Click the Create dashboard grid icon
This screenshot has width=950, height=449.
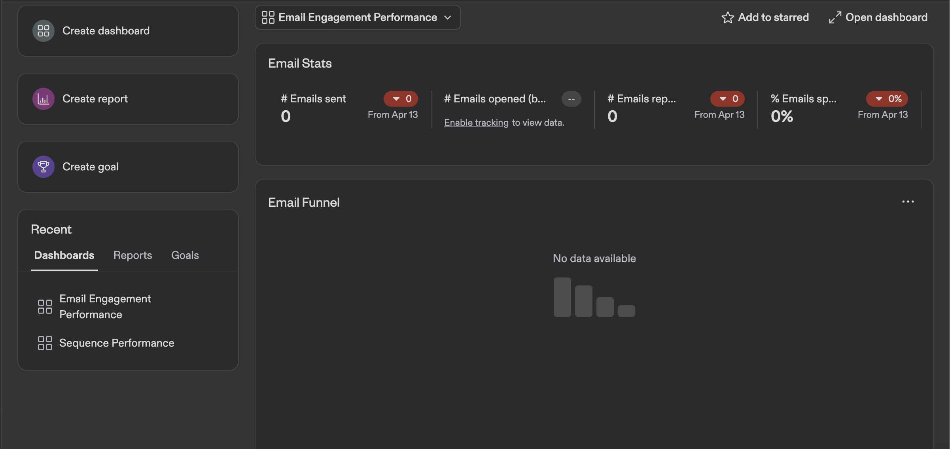(x=44, y=30)
